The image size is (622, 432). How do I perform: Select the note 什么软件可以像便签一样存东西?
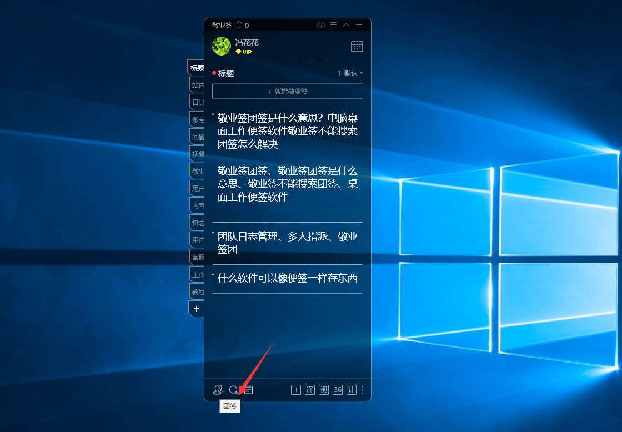[x=288, y=279]
